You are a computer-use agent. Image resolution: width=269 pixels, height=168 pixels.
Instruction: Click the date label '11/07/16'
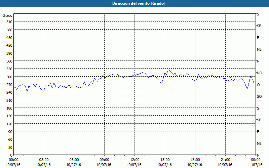click(255, 165)
